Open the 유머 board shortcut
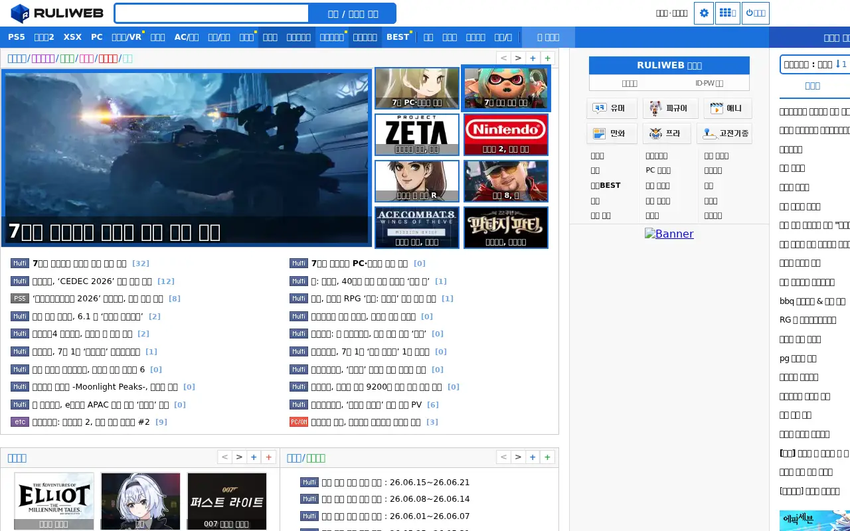Screen dimensions: 850x531 [612, 108]
